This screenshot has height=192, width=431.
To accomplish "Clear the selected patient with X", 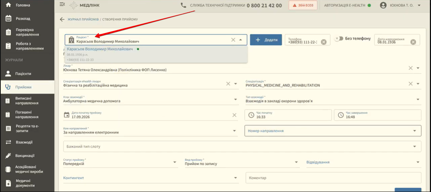I will click(233, 40).
